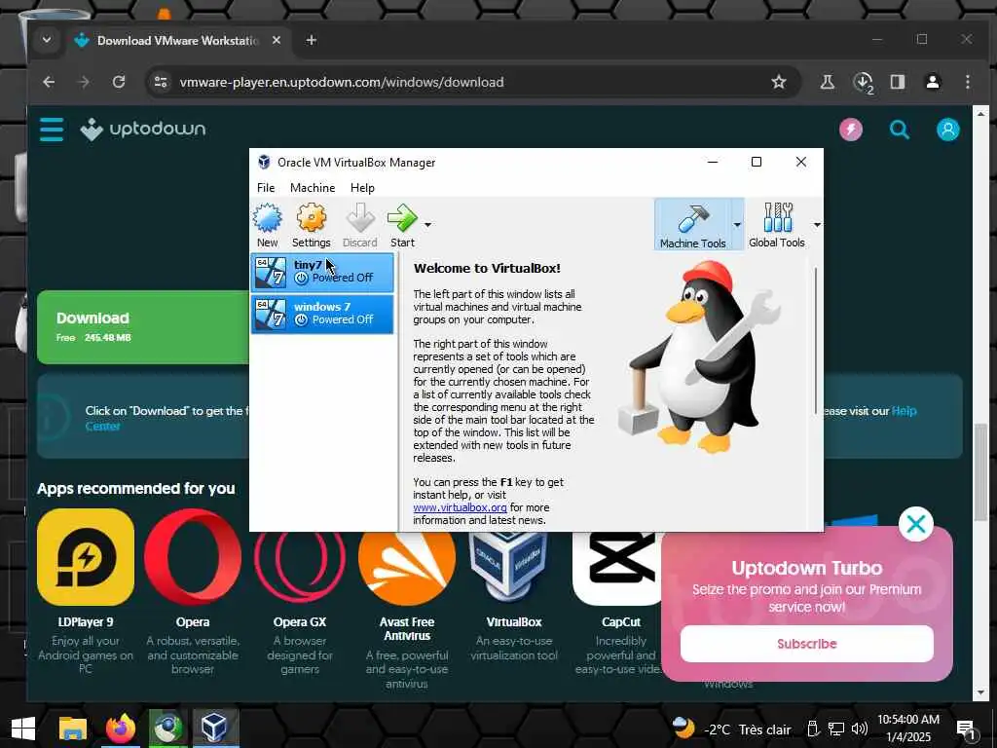Open the browser downloads icon
This screenshot has height=748, width=997.
coord(863,82)
